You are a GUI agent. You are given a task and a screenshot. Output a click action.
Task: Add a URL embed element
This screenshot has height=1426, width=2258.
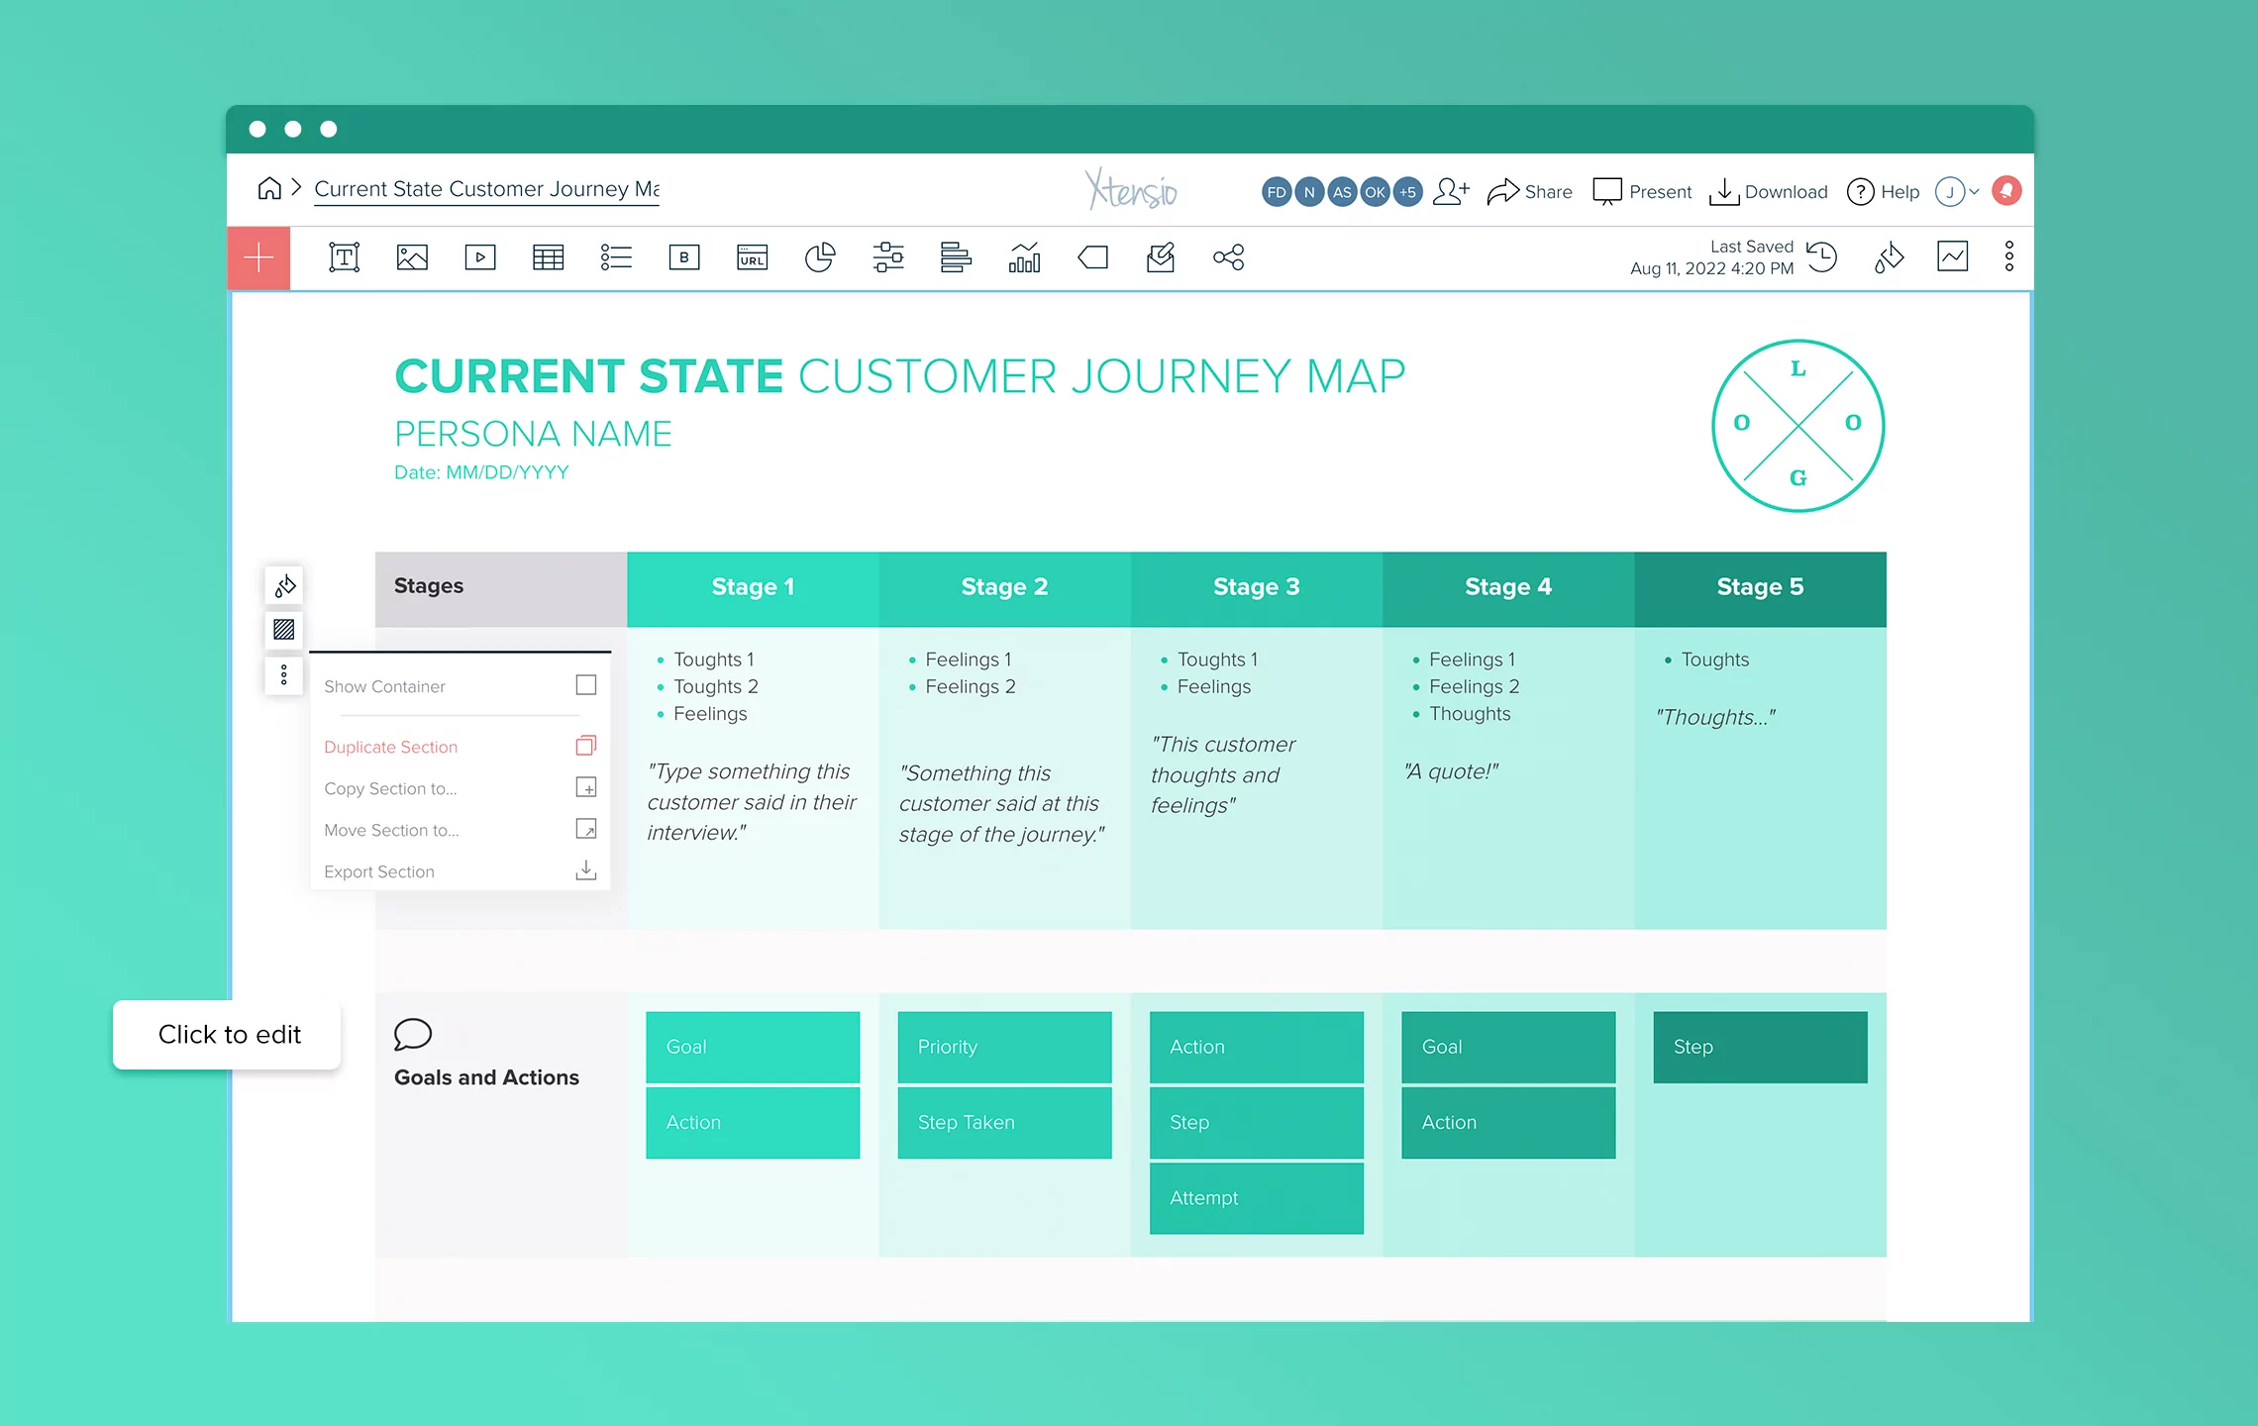click(752, 257)
